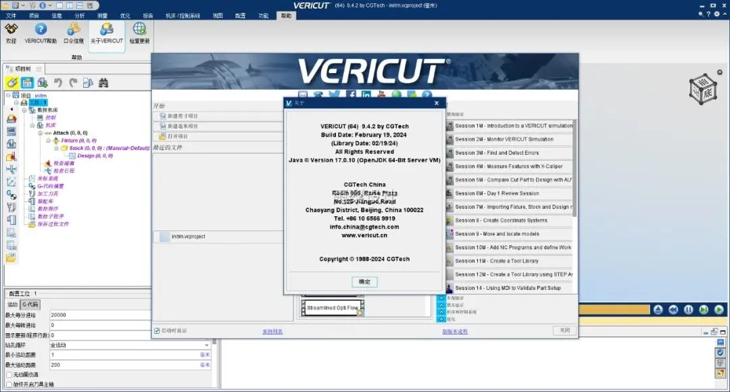The height and width of the screenshot is (392, 730).
Task: Open the 文件 menu
Action: point(11,16)
